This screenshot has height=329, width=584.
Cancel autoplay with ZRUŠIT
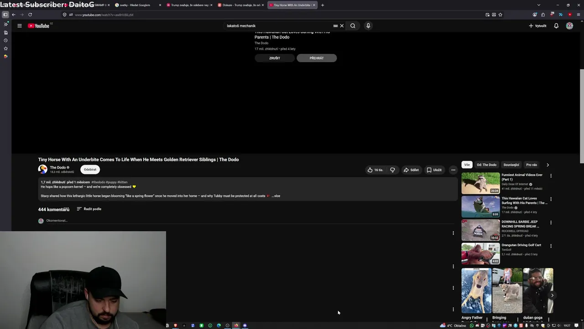pos(275,58)
